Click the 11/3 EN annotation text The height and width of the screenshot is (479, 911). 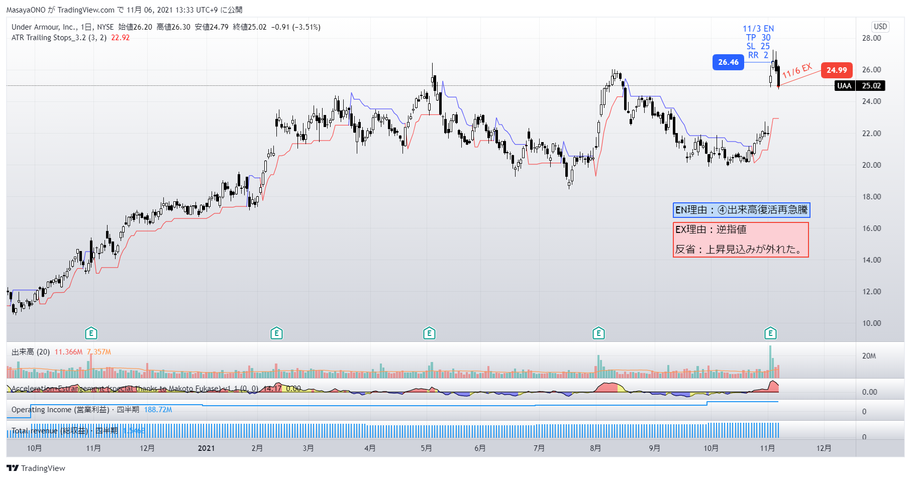click(758, 29)
